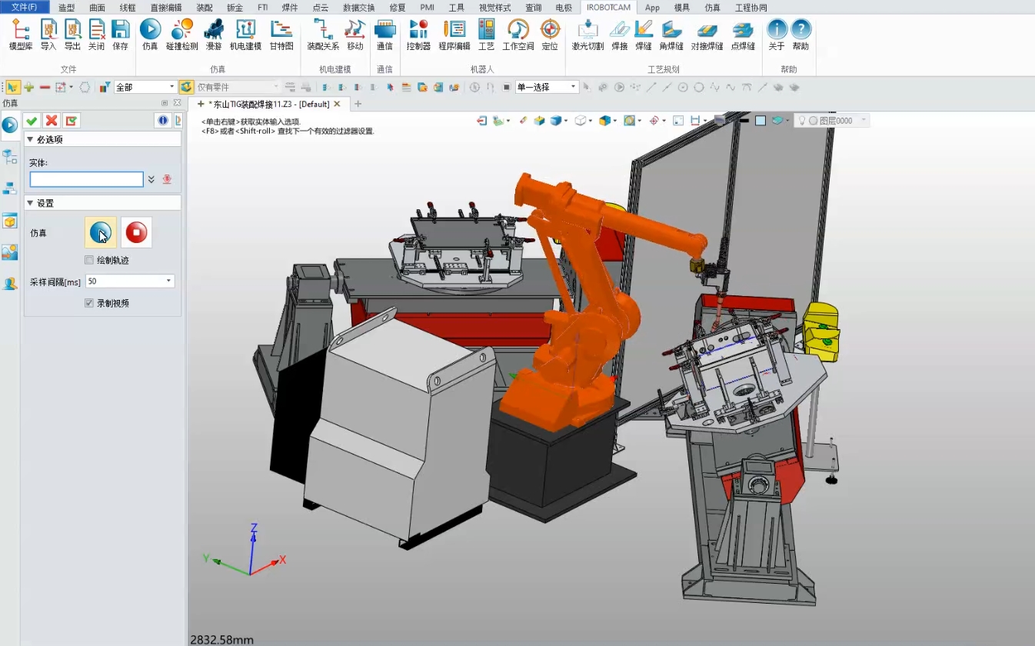
Task: Stop simulation with the red stop button
Action: tap(136, 232)
